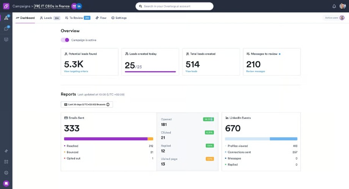This screenshot has width=349, height=189.
Task: Open the Flow tab
Action: 101,18
